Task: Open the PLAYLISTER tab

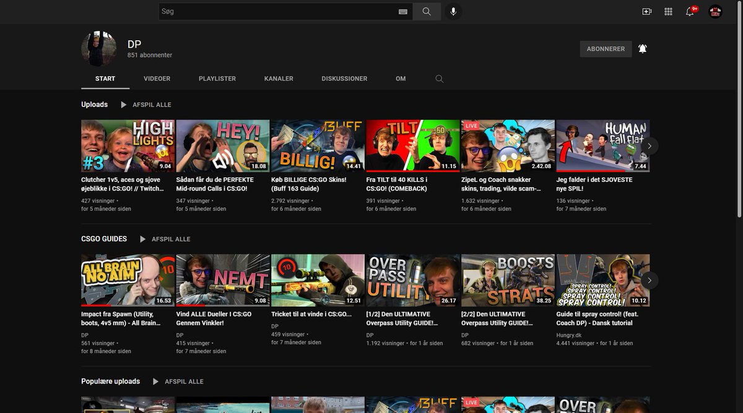Action: pyautogui.click(x=217, y=79)
